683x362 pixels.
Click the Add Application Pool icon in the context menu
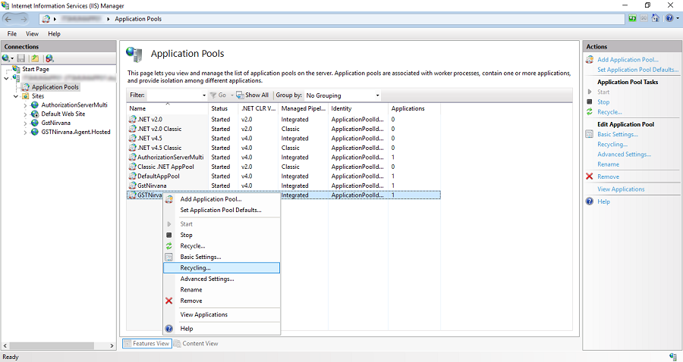click(x=169, y=199)
